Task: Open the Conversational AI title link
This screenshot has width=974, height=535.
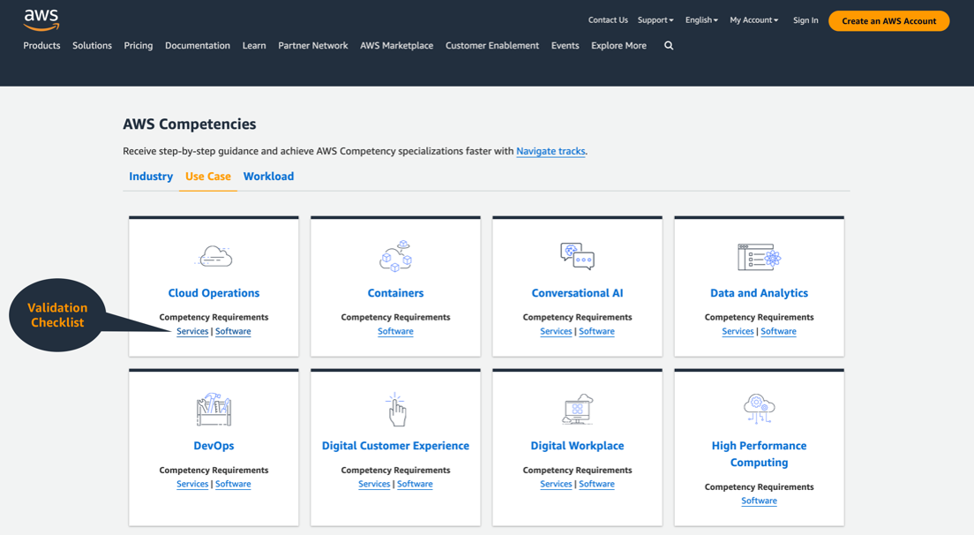Action: [x=577, y=293]
